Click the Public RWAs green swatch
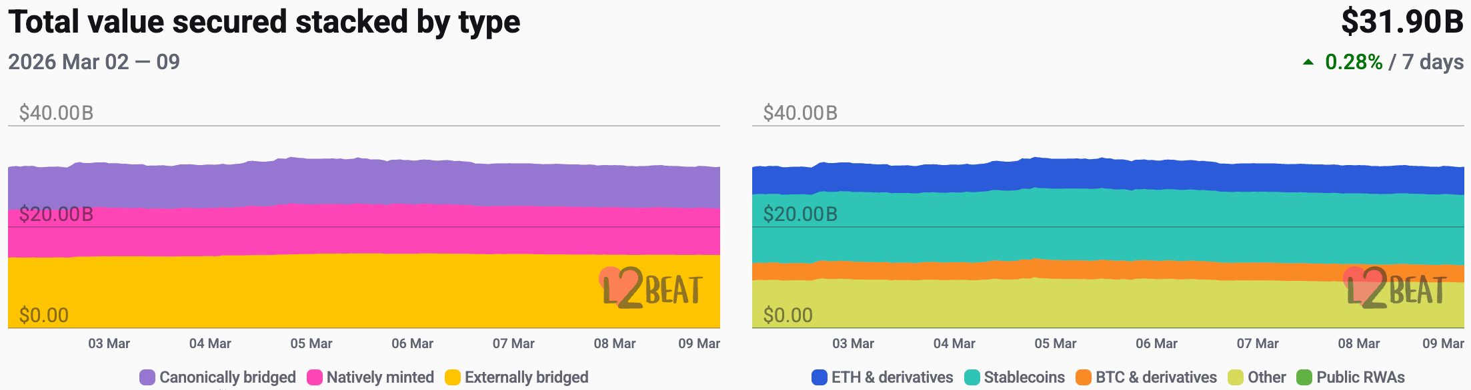The width and height of the screenshot is (1471, 390). tap(1304, 377)
